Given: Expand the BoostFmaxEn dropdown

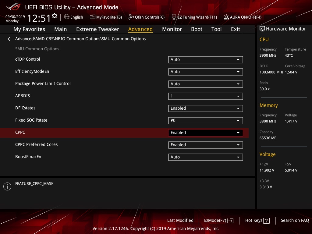Looking at the screenshot, I should [206, 157].
